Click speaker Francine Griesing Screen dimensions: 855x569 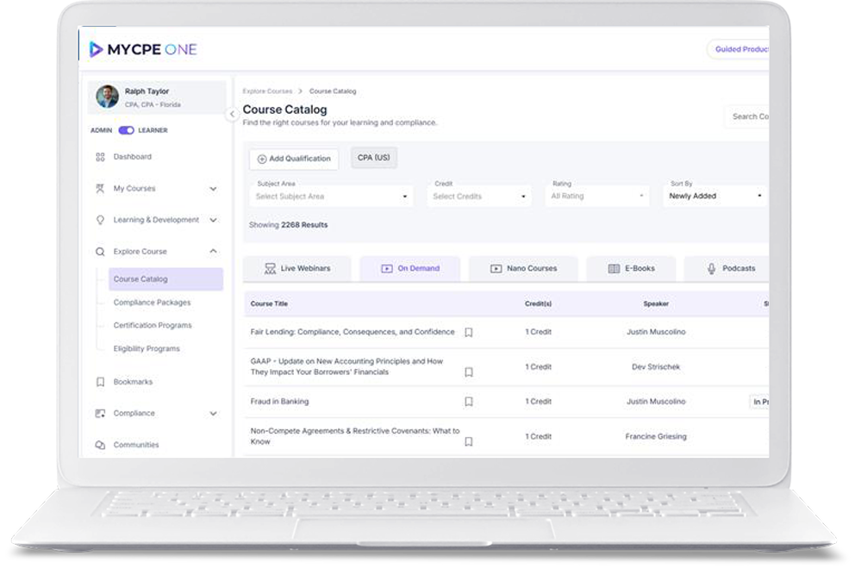[x=656, y=436]
